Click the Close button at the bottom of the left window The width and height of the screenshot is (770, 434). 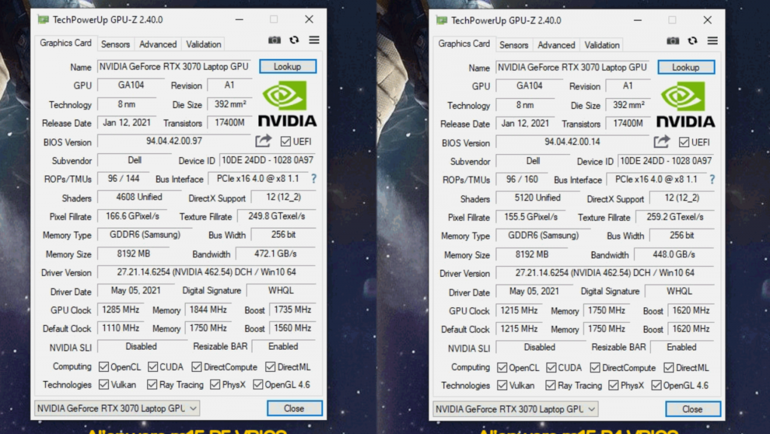coord(294,408)
